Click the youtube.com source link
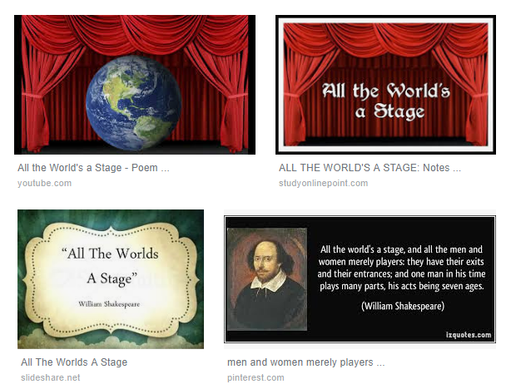This screenshot has width=511, height=389. tap(44, 183)
